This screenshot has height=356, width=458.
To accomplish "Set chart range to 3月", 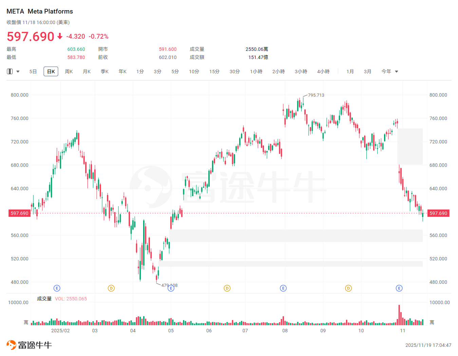I will point(367,72).
